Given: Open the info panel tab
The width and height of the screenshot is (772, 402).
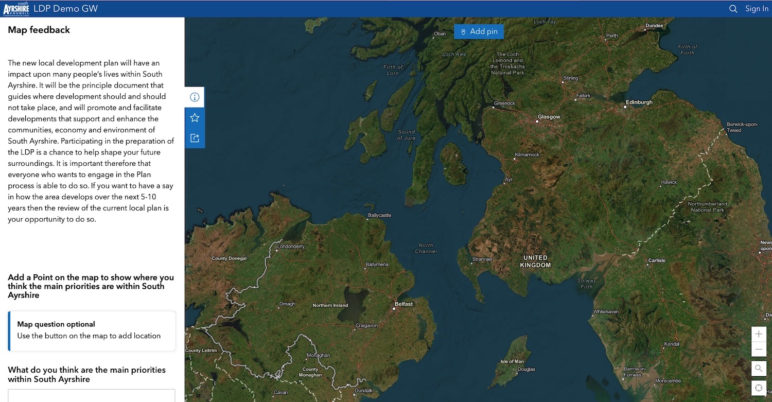Looking at the screenshot, I should click(195, 97).
